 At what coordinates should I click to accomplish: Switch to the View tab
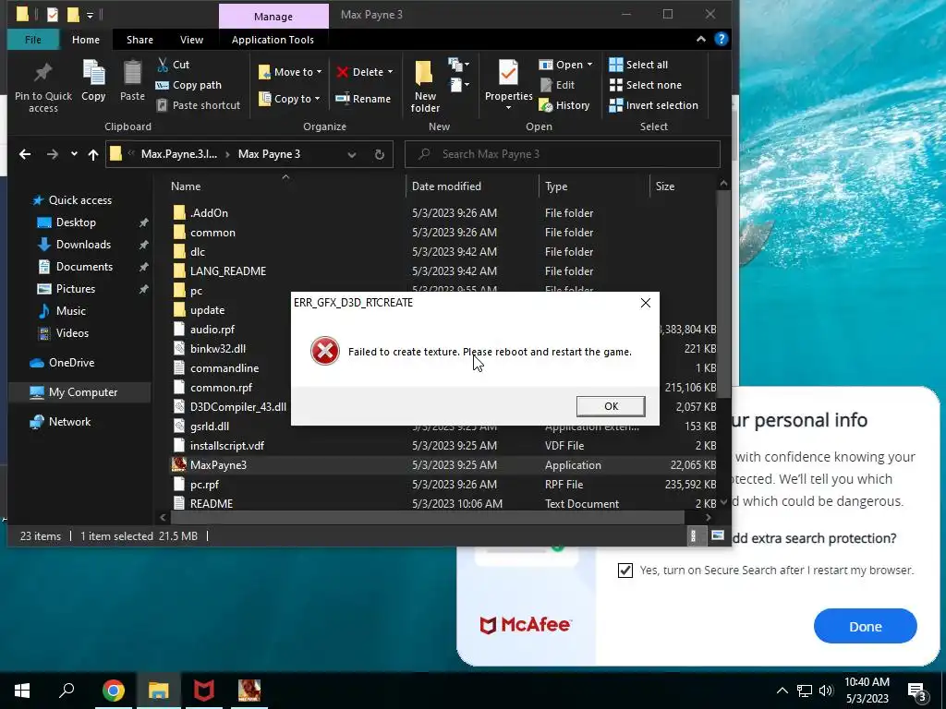191,40
